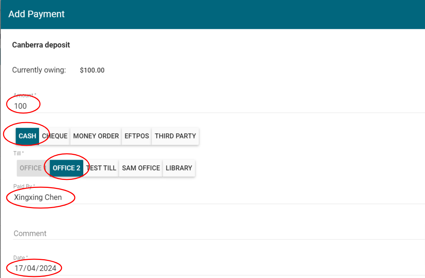Click the Canberra deposit heading
425x278 pixels.
tap(41, 45)
